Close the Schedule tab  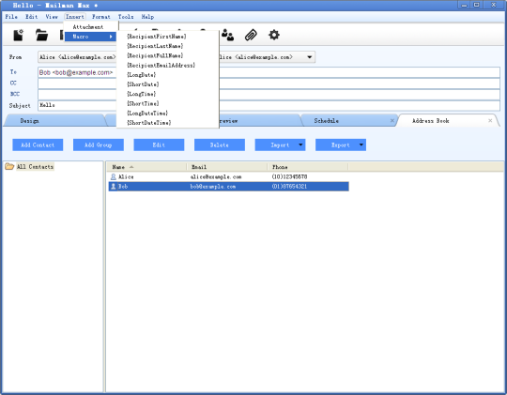(x=392, y=121)
